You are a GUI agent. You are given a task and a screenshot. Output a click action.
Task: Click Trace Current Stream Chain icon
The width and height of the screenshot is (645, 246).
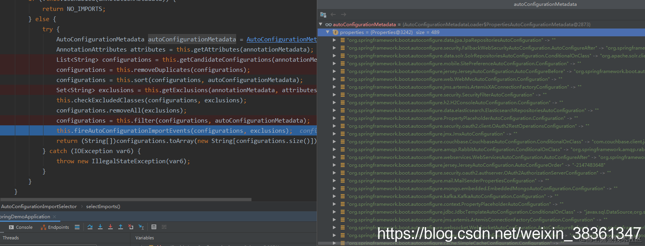(164, 227)
